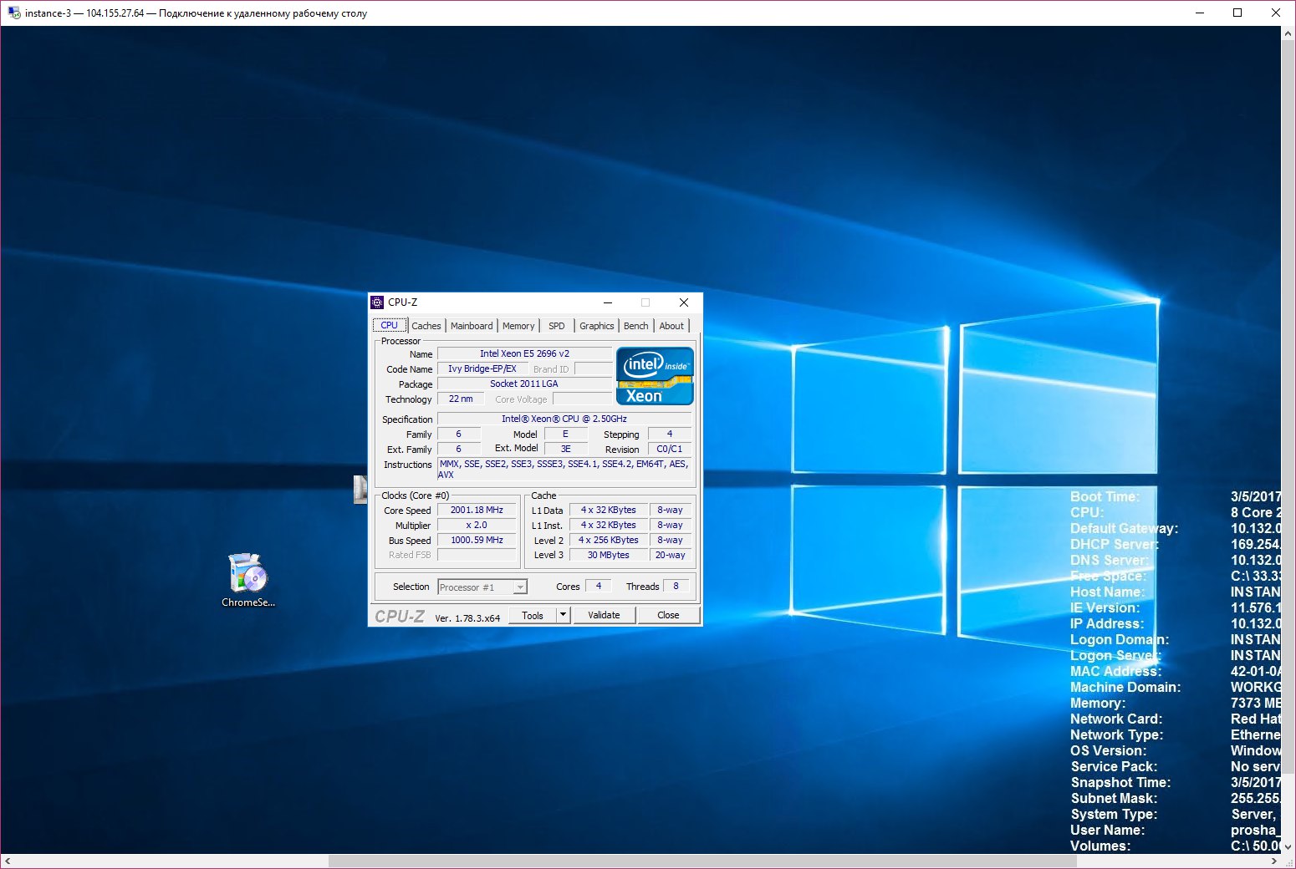This screenshot has width=1296, height=869.
Task: Maximize the Remote Desktop window
Action: click(1237, 13)
